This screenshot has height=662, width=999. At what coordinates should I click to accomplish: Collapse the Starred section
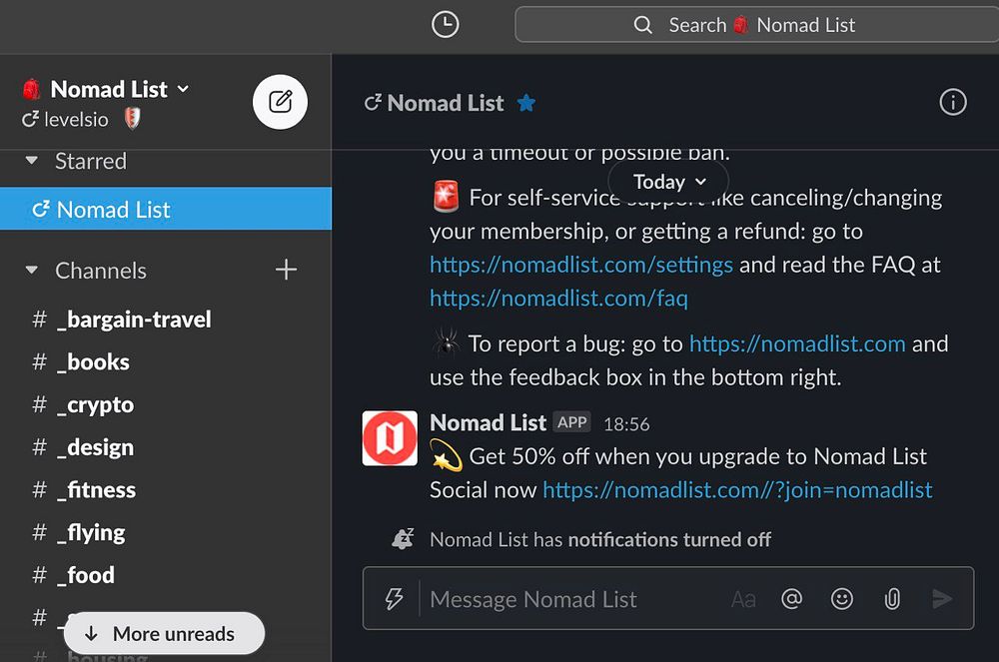[31, 161]
